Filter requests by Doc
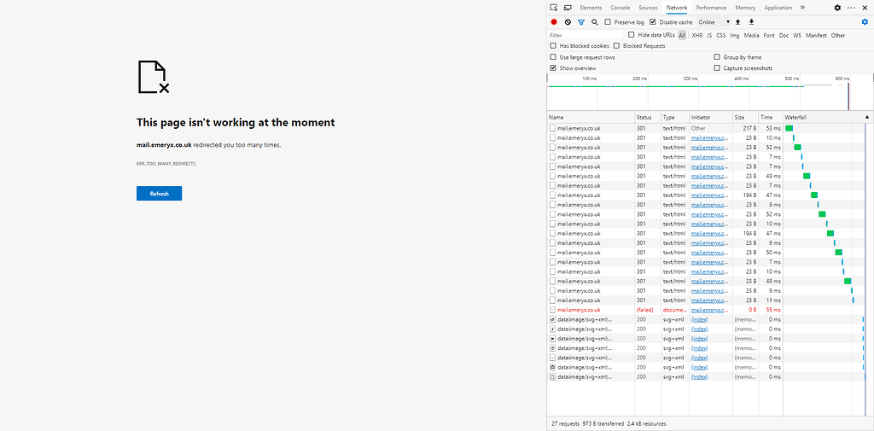874x431 pixels. pyautogui.click(x=784, y=35)
